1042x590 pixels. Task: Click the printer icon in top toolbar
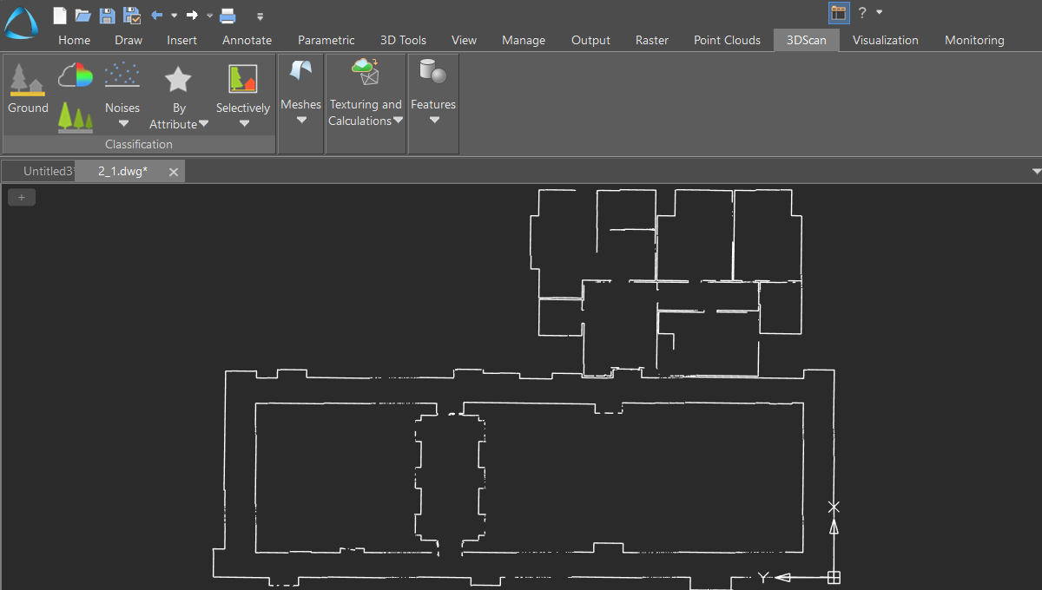click(228, 15)
